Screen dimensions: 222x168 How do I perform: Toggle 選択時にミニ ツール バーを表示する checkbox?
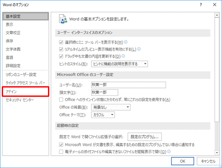pos(61,42)
